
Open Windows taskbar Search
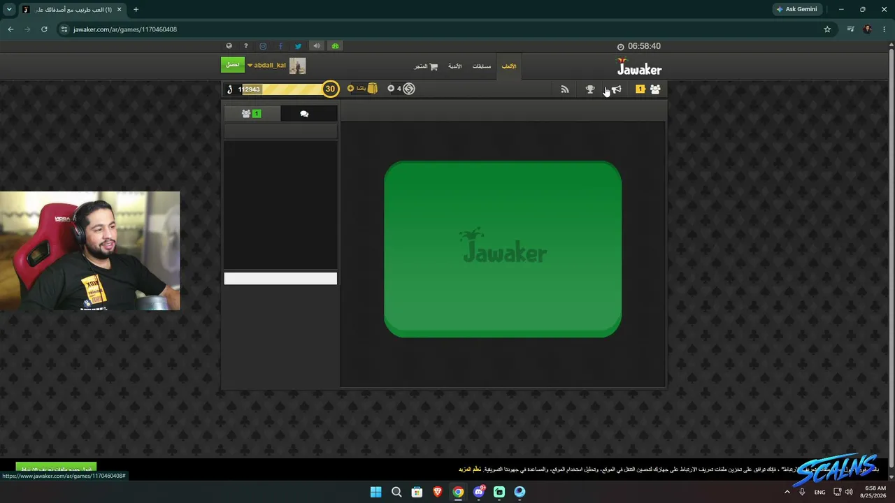[396, 492]
